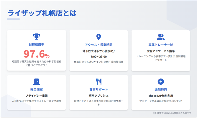Click the text 地下鉄大通駅から徒歩8分

click(x=98, y=51)
